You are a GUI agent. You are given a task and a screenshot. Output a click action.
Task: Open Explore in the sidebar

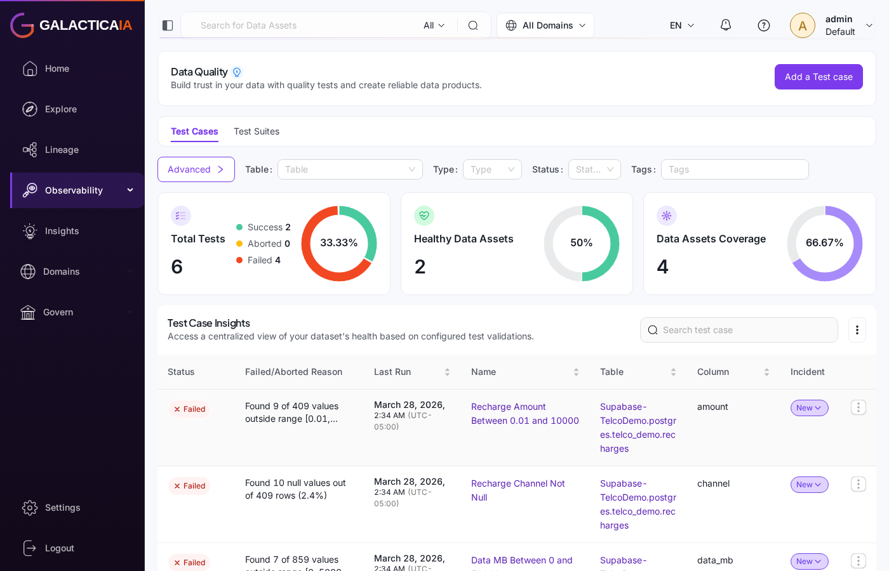pyautogui.click(x=61, y=109)
